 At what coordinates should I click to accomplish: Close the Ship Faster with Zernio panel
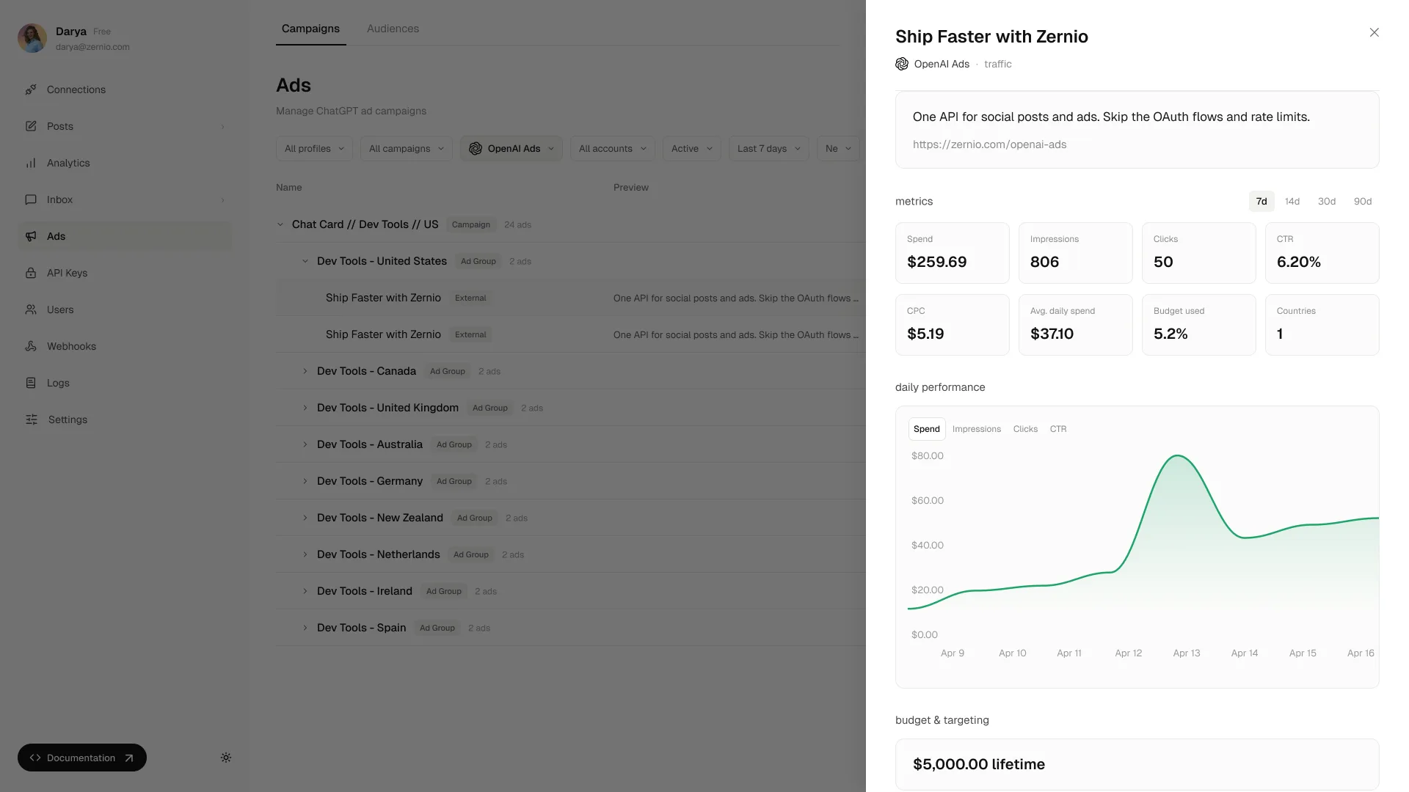(x=1375, y=32)
